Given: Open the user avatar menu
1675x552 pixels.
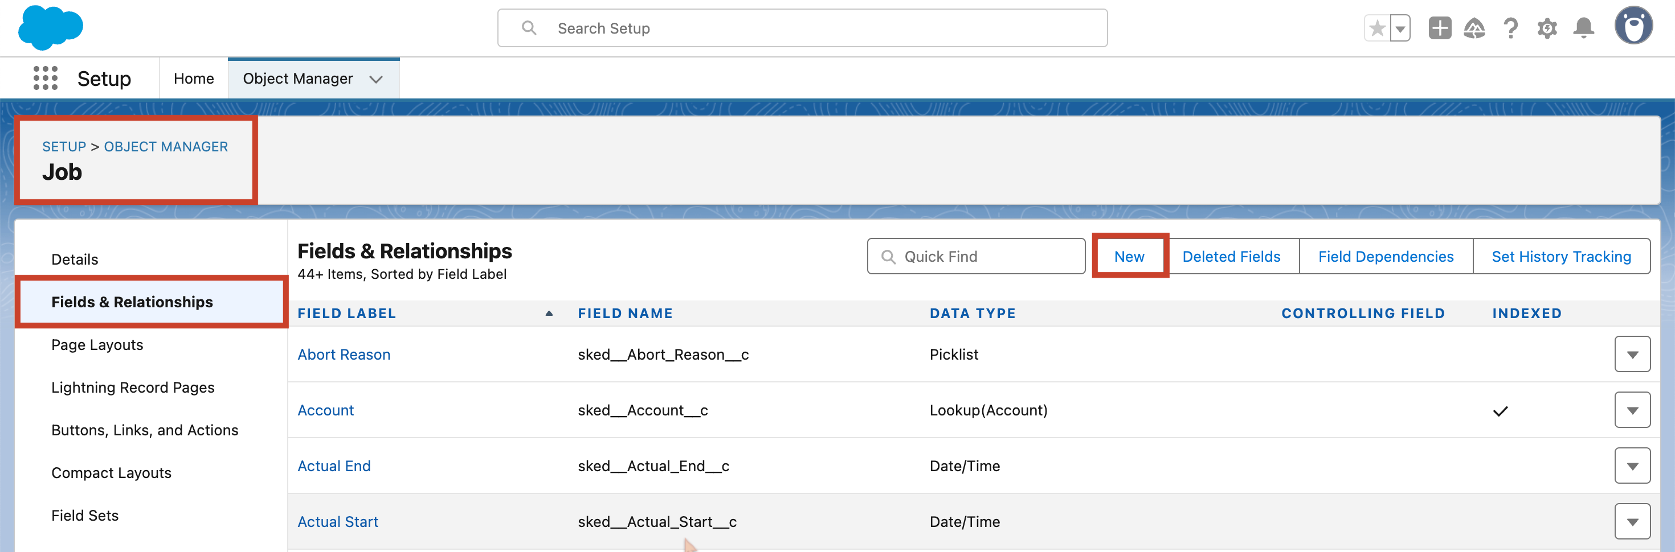Looking at the screenshot, I should tap(1634, 26).
